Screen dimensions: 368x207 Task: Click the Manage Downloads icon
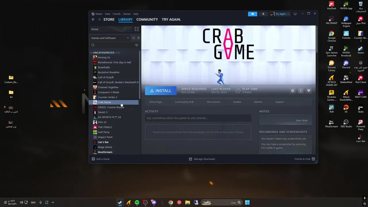[190, 159]
